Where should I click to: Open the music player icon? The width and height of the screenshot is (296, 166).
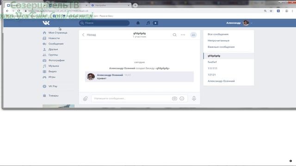(148, 23)
